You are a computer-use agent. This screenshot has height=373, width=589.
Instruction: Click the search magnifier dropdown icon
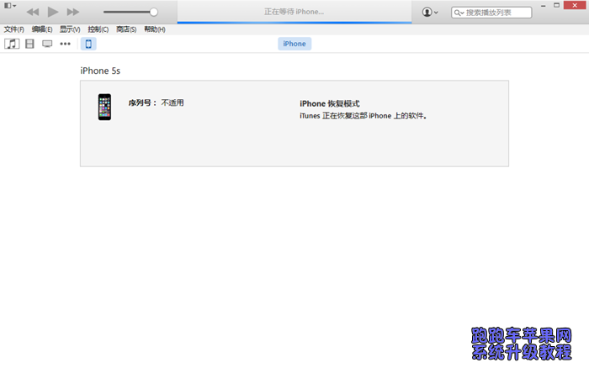459,13
